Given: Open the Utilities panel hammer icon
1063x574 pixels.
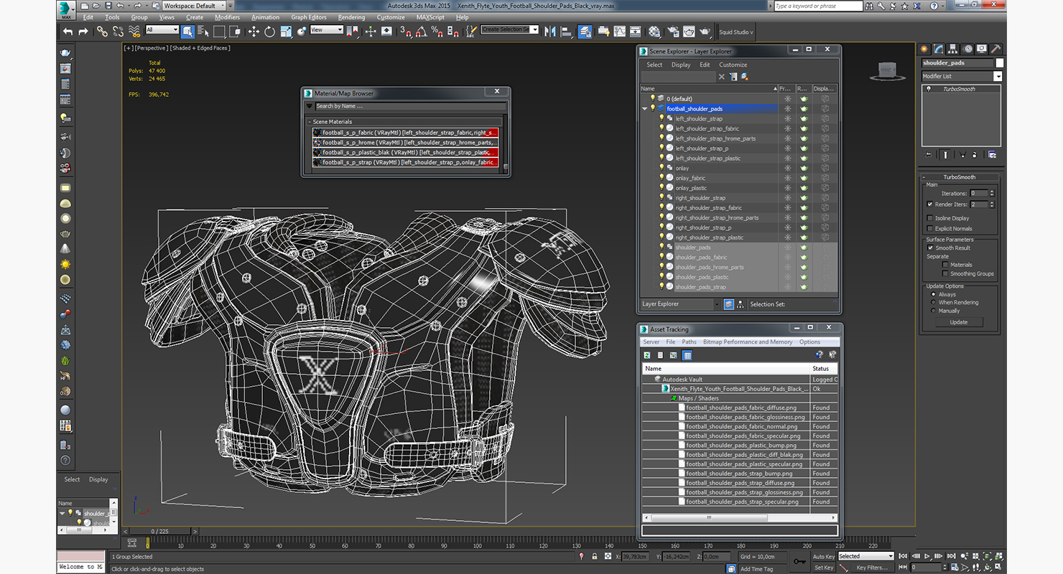Looking at the screenshot, I should 995,49.
